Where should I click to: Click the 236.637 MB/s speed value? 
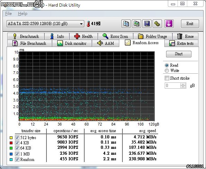pyautogui.click(x=143, y=153)
